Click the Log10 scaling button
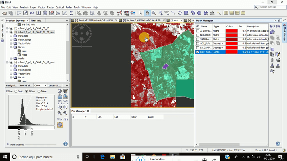 click(x=60, y=119)
